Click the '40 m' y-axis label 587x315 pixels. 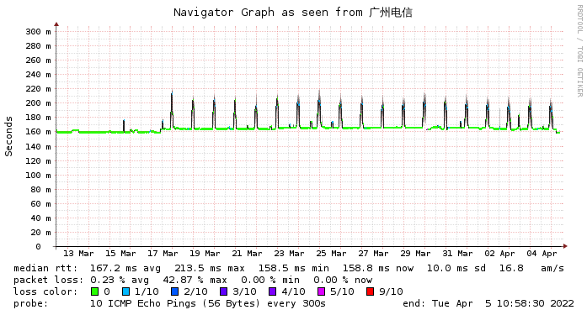(41, 218)
